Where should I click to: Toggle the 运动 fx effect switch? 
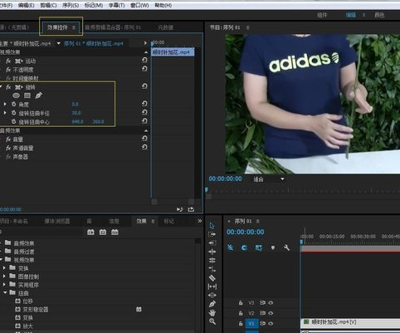click(x=8, y=61)
